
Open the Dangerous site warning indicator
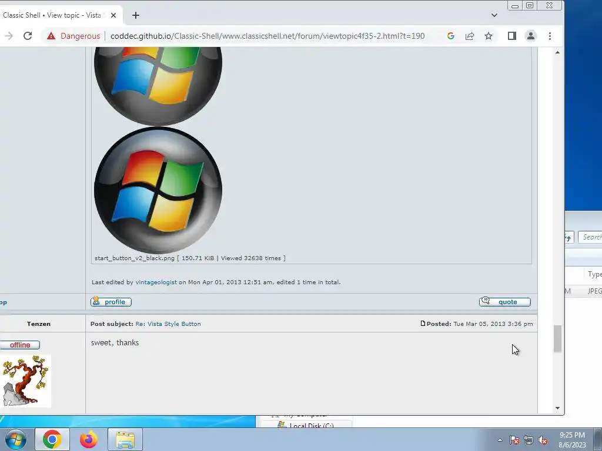(x=73, y=36)
